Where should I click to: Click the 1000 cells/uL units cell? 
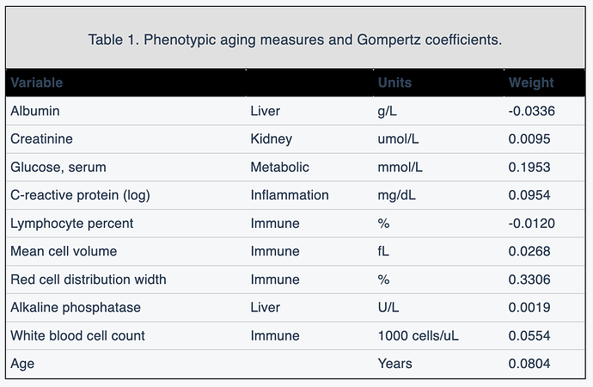coord(418,335)
